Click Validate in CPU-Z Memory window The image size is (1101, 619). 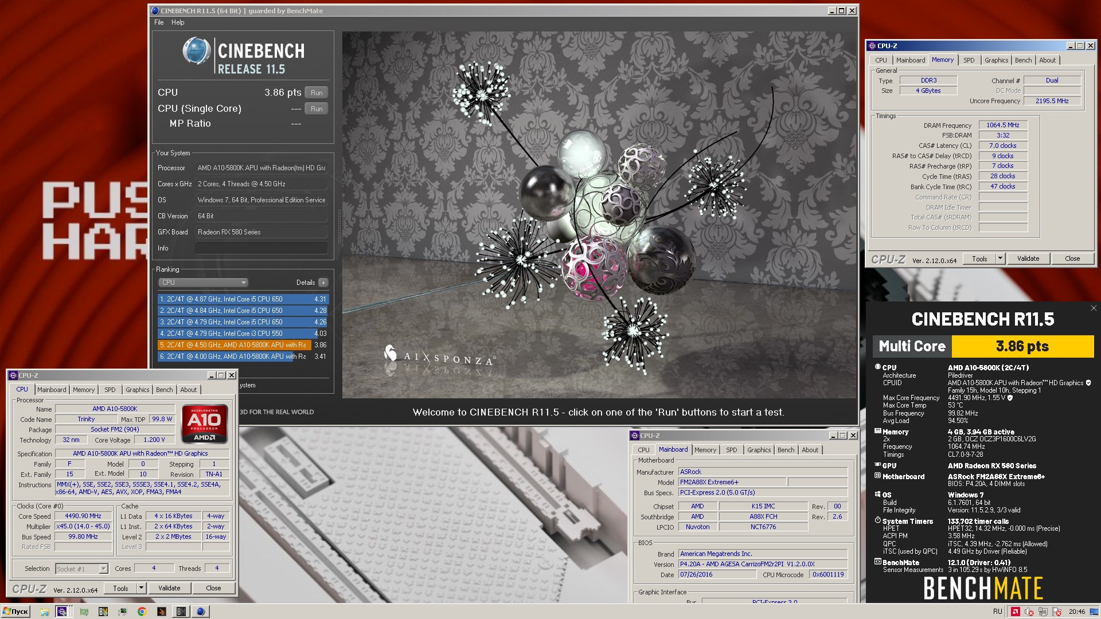pyautogui.click(x=1028, y=258)
